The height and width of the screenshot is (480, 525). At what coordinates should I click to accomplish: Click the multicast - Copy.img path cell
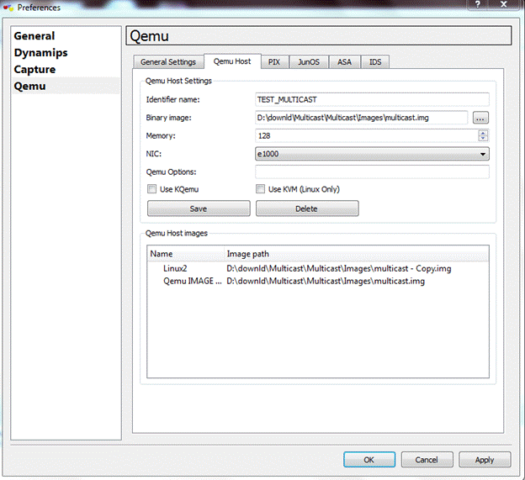point(339,269)
